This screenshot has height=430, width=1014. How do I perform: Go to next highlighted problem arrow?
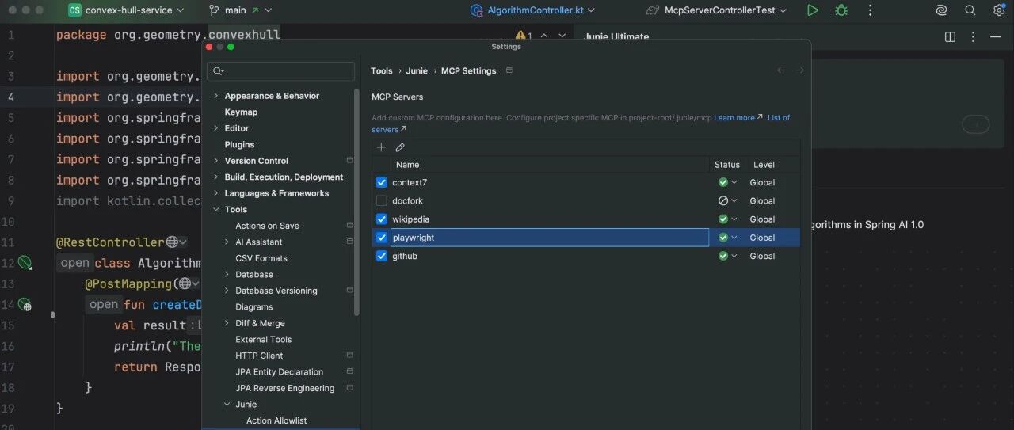pyautogui.click(x=562, y=36)
